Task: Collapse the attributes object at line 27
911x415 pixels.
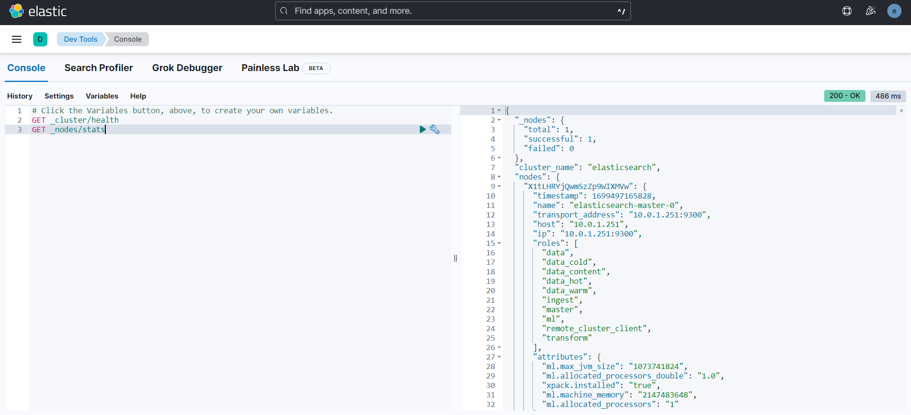Action: [x=499, y=357]
